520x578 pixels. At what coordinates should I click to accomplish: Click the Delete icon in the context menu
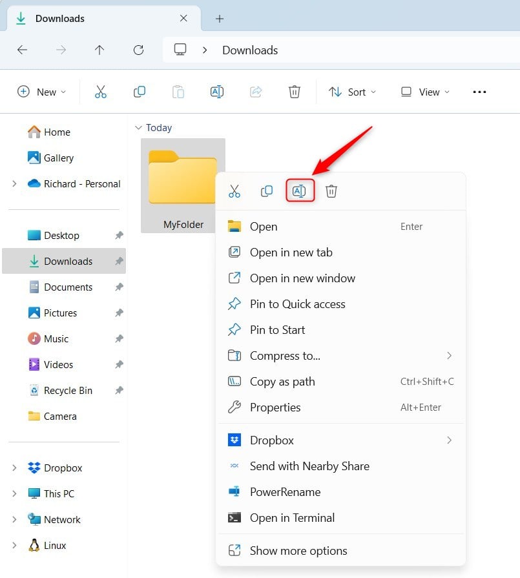(331, 191)
